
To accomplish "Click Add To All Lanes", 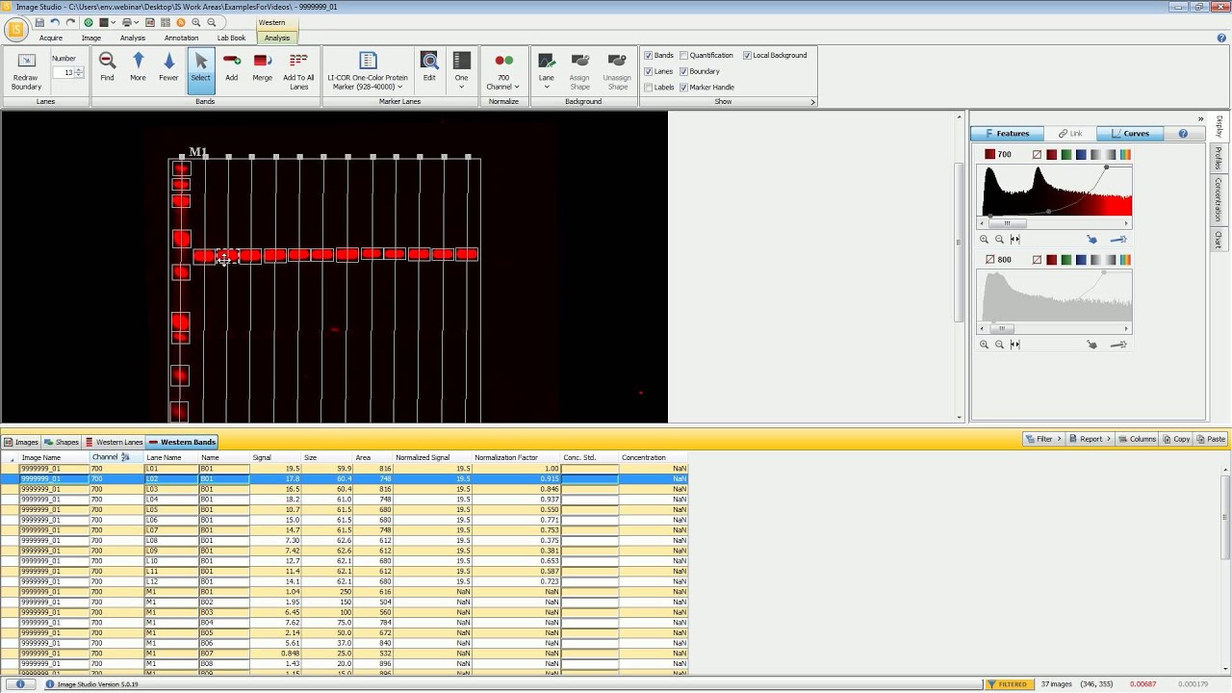I will pyautogui.click(x=298, y=71).
